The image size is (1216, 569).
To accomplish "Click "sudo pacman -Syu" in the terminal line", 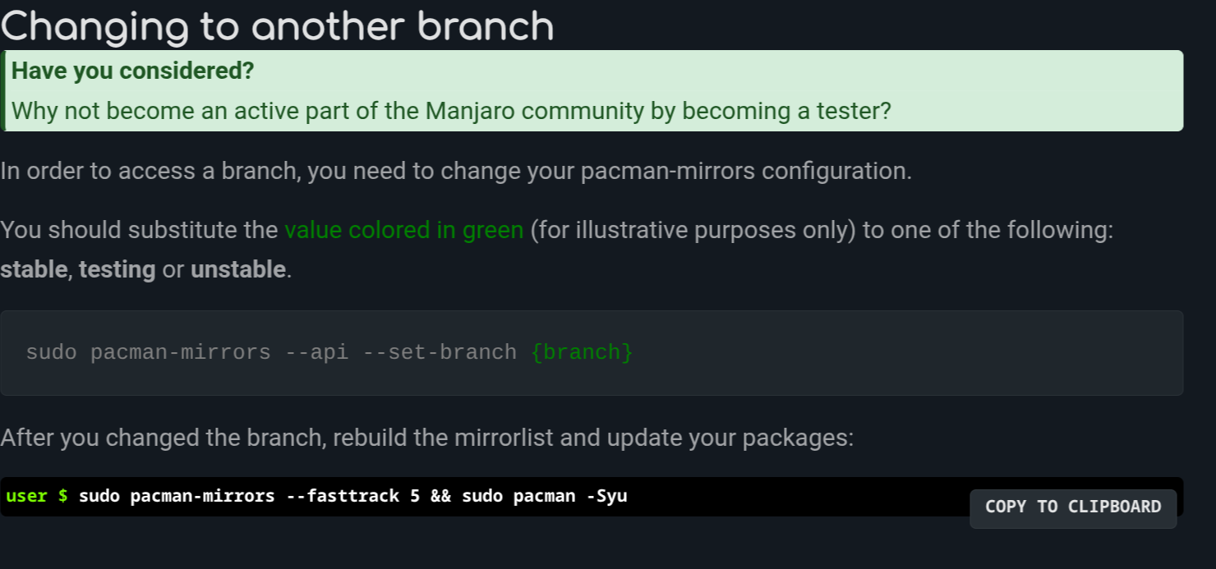I will tap(544, 496).
